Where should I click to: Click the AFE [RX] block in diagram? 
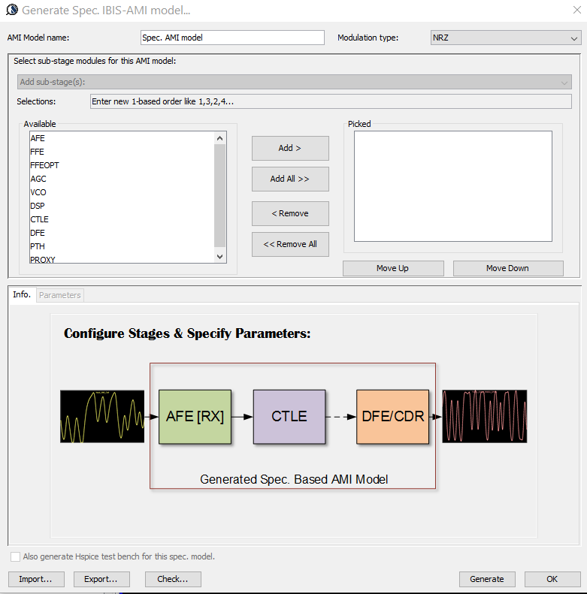click(x=195, y=416)
